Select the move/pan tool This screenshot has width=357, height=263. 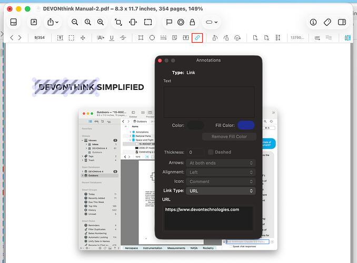(x=83, y=38)
